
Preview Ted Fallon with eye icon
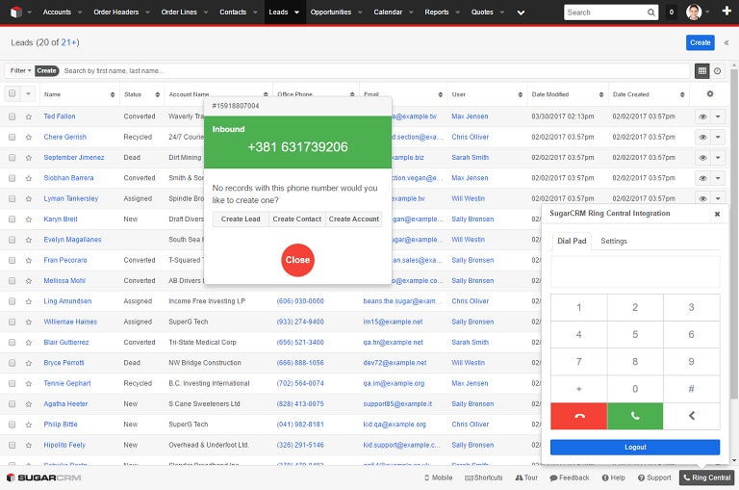coord(702,116)
